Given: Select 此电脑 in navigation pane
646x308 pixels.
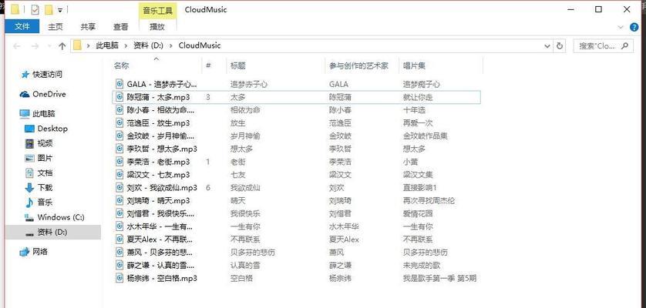Looking at the screenshot, I should point(44,113).
